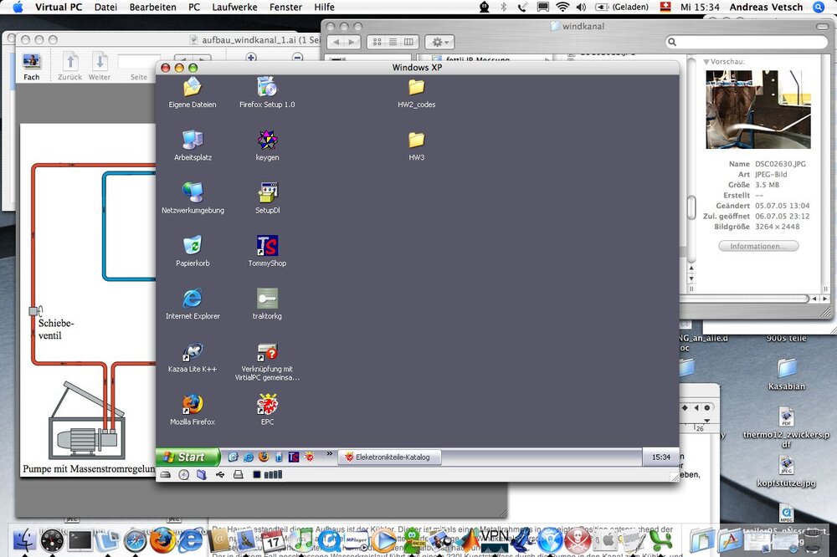Open the Laufwerke menu
The width and height of the screenshot is (837, 557).
coord(234,7)
